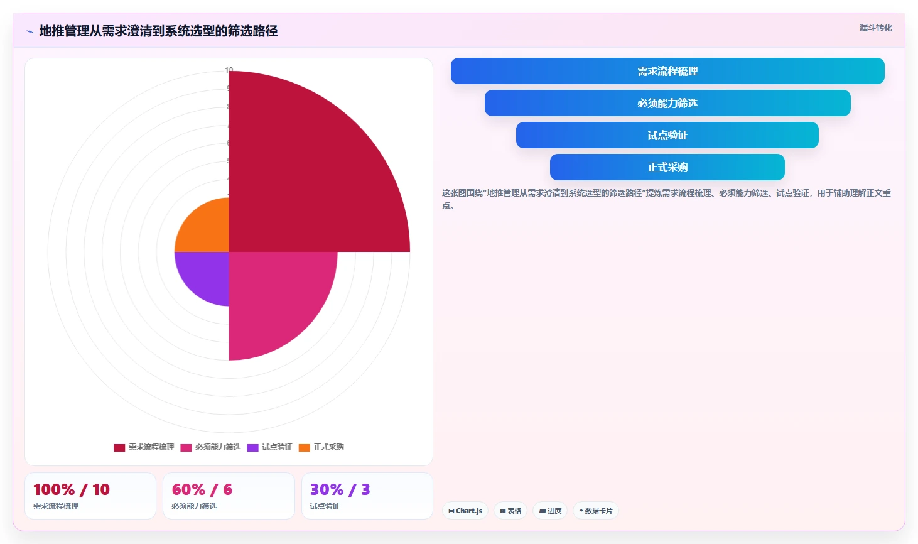
Task: Click the 进度 tag icon
Action: click(x=543, y=511)
